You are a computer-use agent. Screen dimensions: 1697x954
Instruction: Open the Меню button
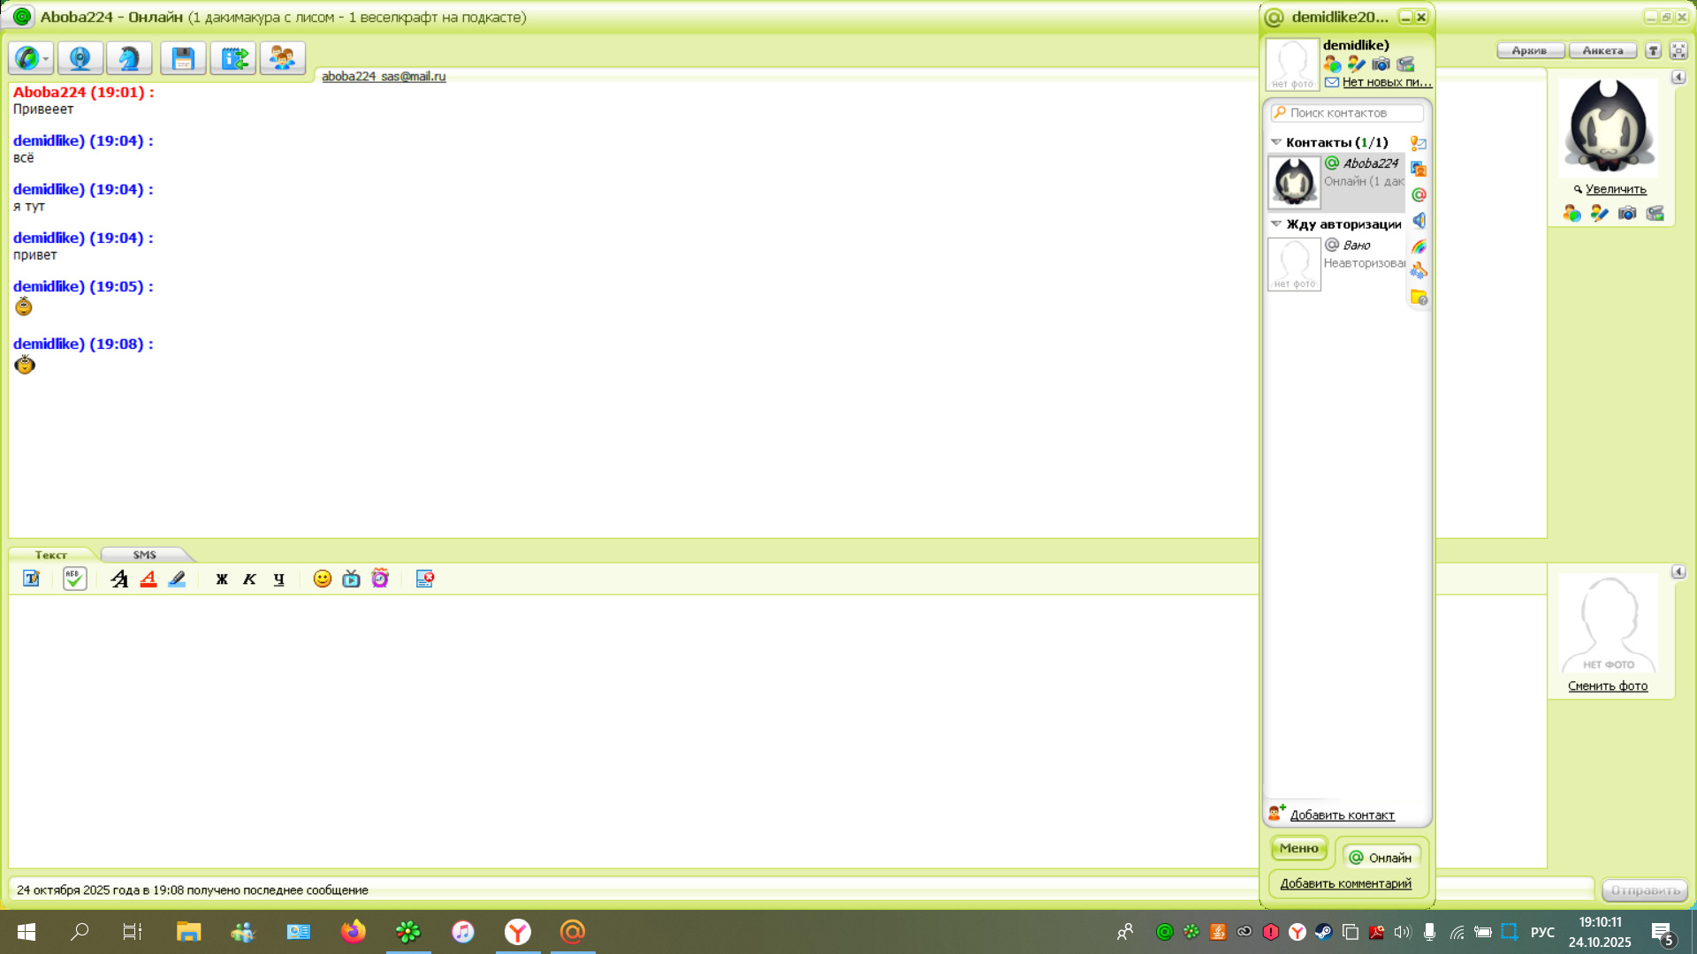(x=1298, y=848)
